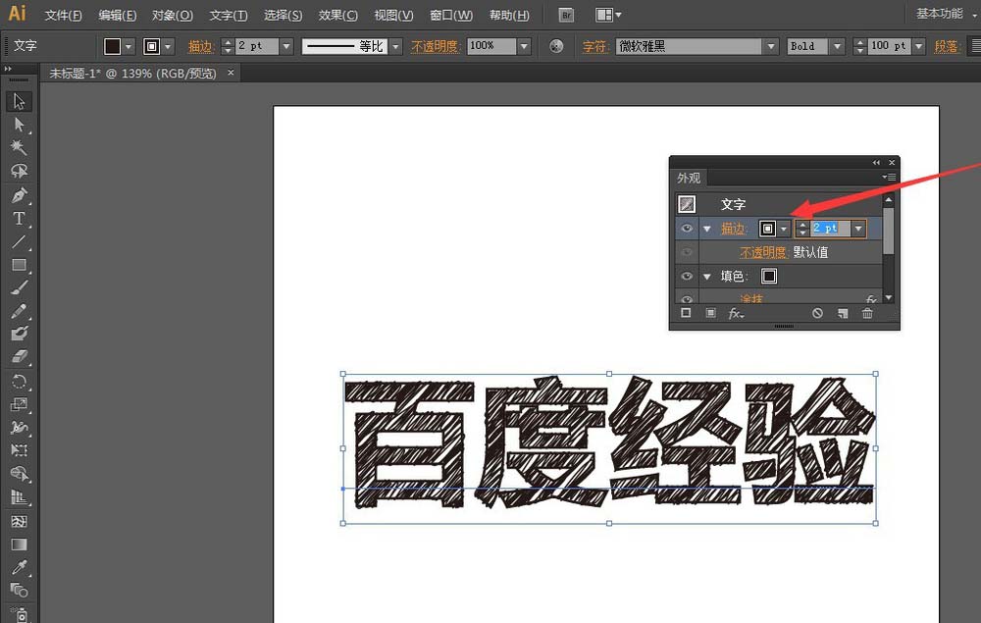Select the Pen tool
981x623 pixels.
coord(19,195)
